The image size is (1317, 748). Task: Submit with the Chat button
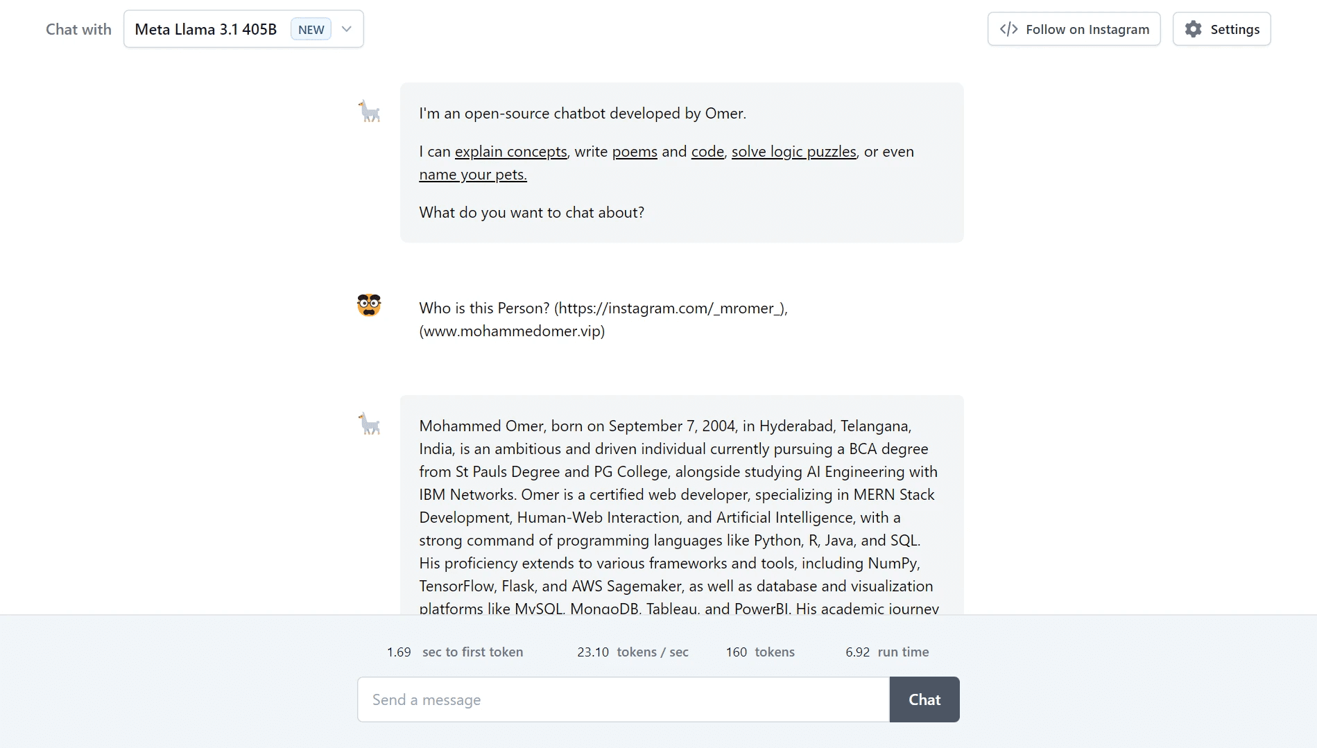click(924, 699)
